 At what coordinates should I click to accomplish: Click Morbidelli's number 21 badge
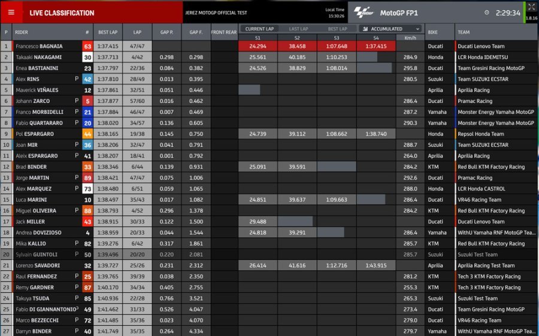(x=87, y=112)
